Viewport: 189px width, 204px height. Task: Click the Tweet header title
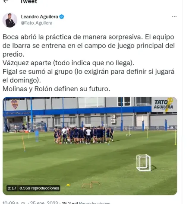[x=29, y=1]
